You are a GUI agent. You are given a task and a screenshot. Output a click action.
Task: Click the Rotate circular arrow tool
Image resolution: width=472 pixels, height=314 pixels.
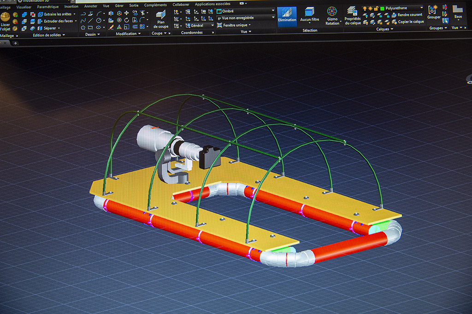point(127,20)
